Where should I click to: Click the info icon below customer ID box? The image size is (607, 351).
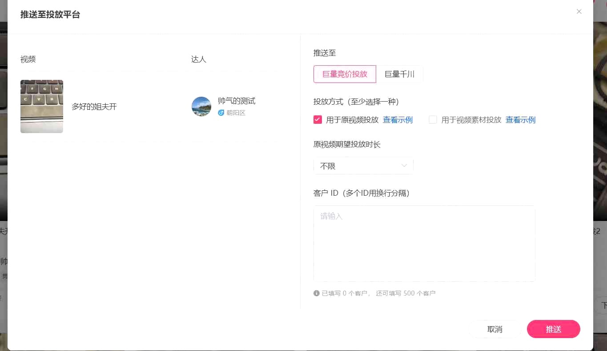click(x=317, y=293)
